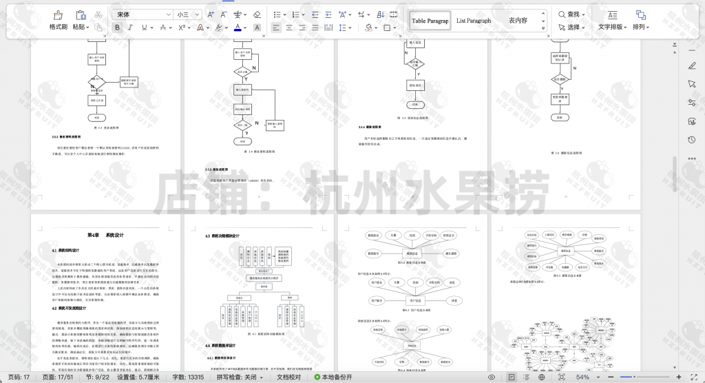
Task: Click the borders icon
Action: (387, 28)
